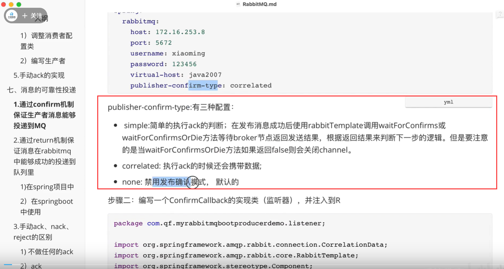Open outline item '2）ack' at sidebar bottom

[x=31, y=266]
